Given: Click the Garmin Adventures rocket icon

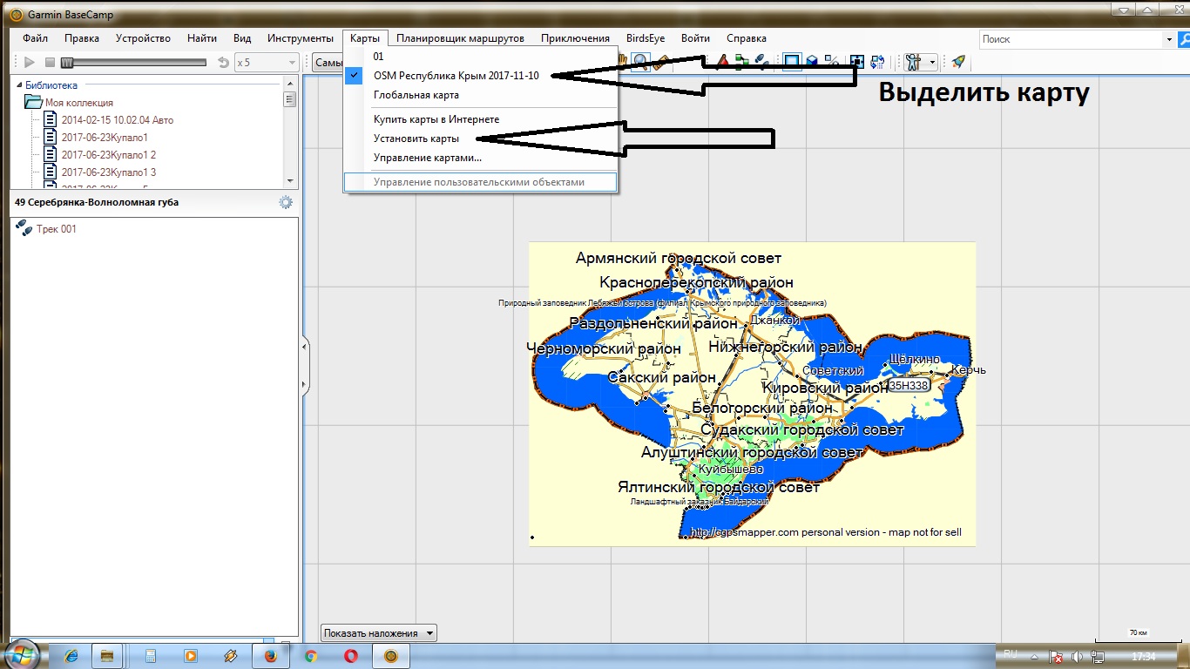Looking at the screenshot, I should [x=958, y=61].
